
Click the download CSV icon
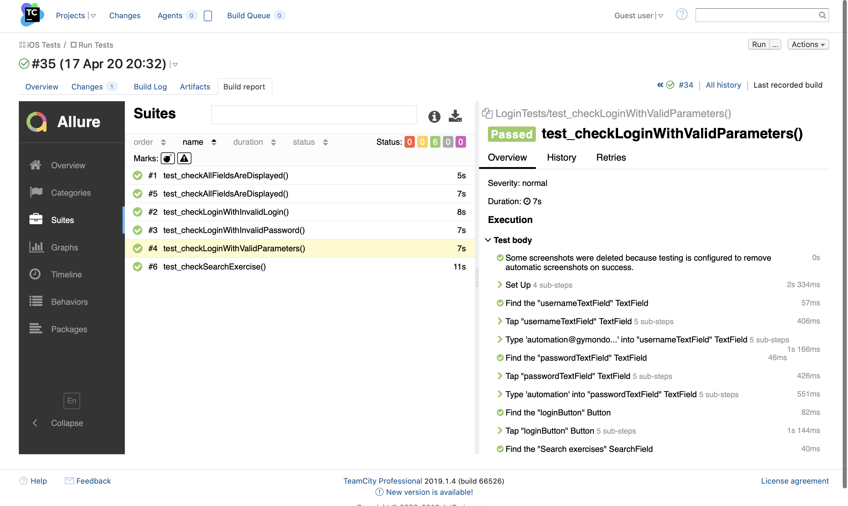pyautogui.click(x=455, y=116)
